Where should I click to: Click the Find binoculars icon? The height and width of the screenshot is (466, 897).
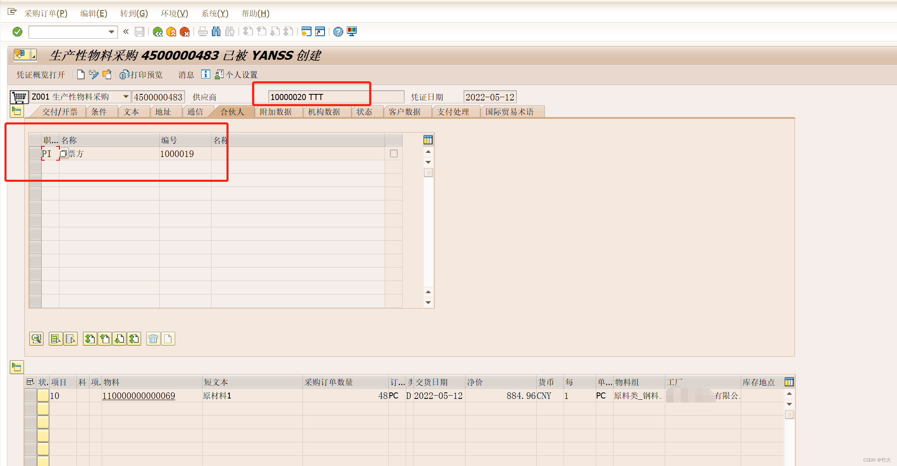pos(216,32)
